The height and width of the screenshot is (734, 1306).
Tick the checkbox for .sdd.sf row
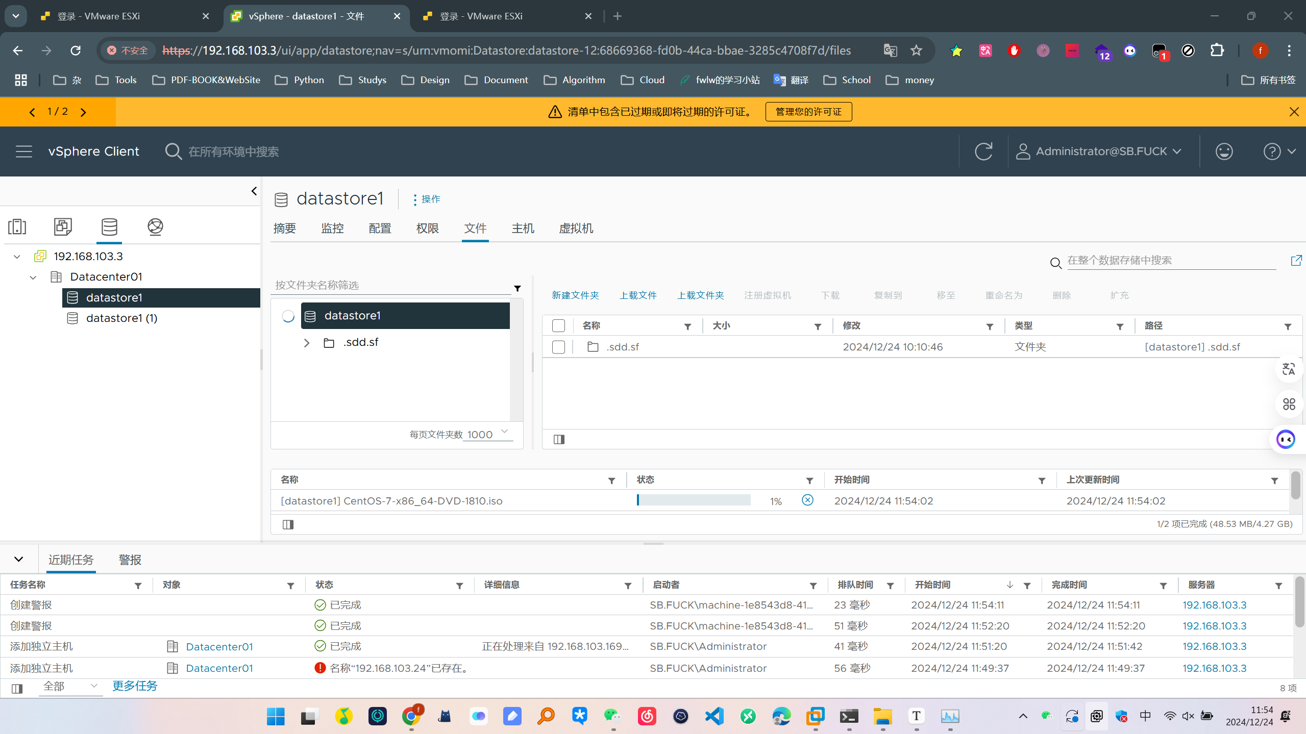point(558,347)
